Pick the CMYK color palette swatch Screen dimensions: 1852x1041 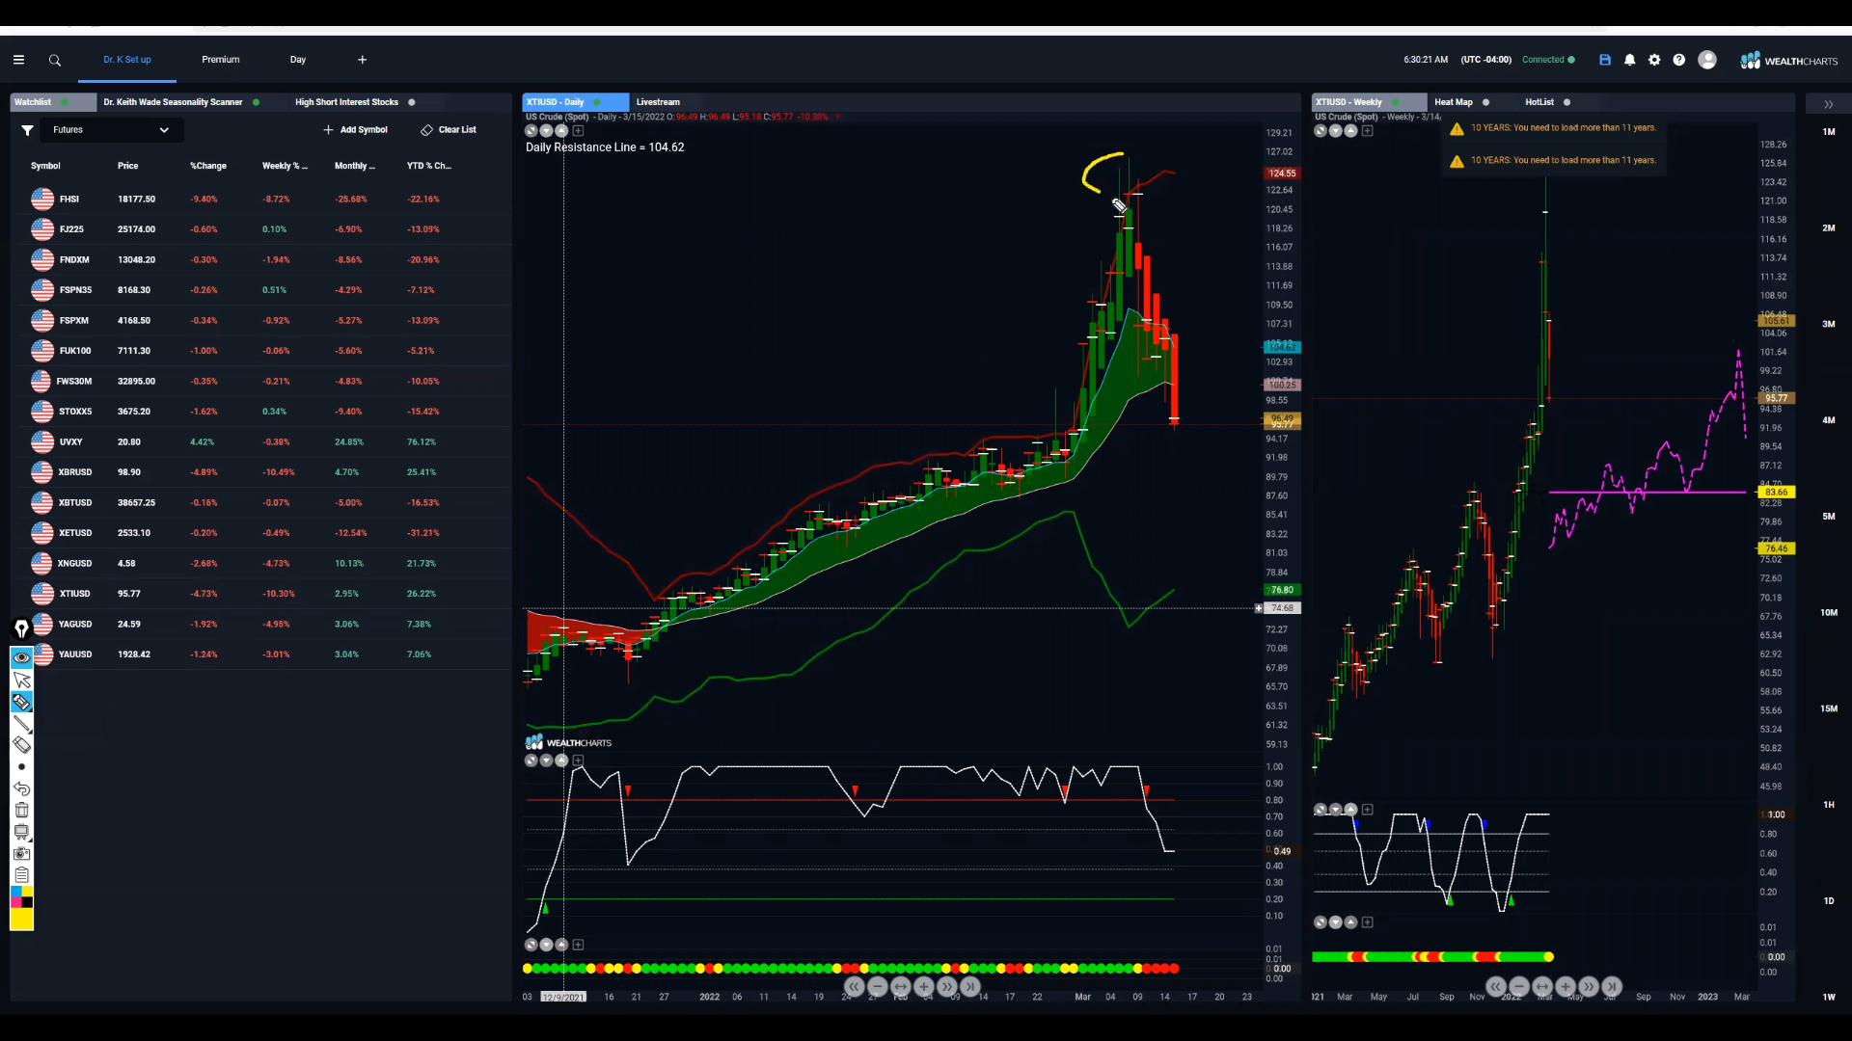21,896
